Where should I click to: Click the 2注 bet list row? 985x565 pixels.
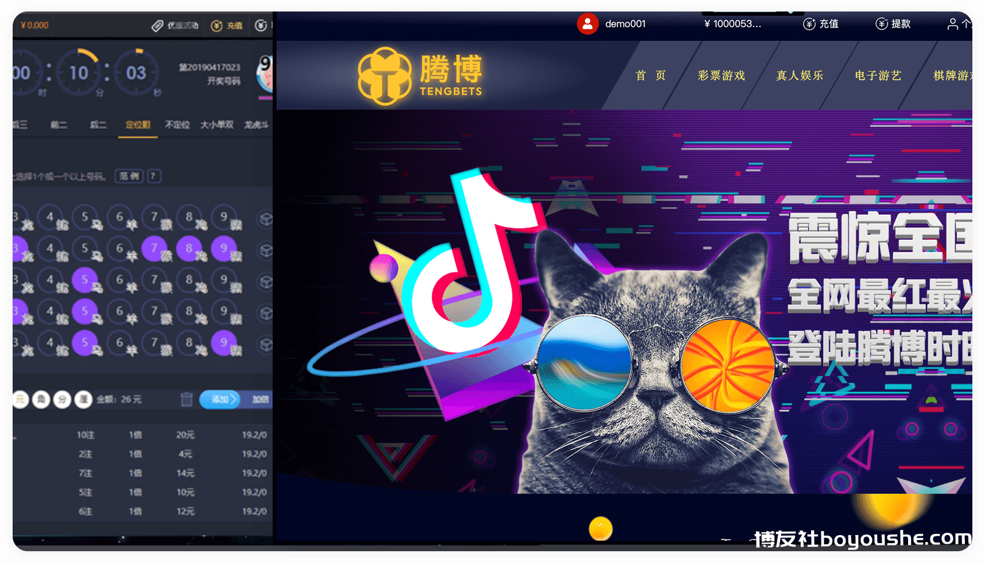click(x=142, y=454)
